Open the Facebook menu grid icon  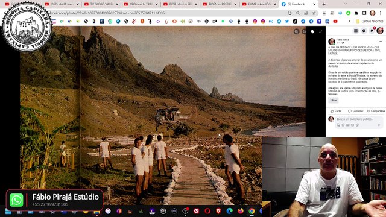[356, 31]
